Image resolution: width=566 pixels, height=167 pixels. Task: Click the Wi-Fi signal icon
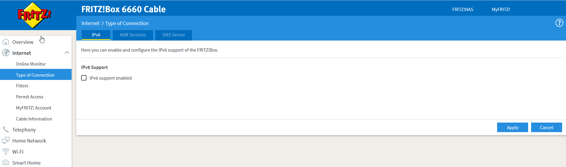click(6, 151)
